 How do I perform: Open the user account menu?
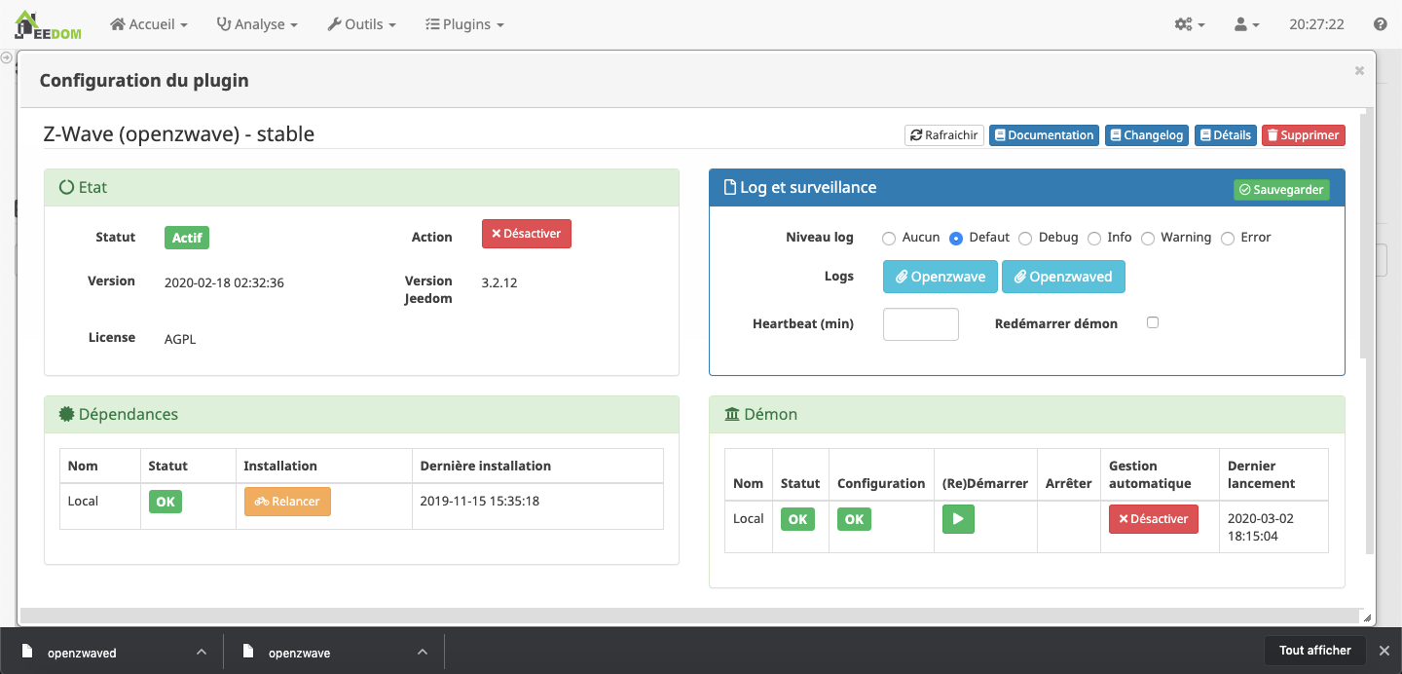pos(1246,24)
